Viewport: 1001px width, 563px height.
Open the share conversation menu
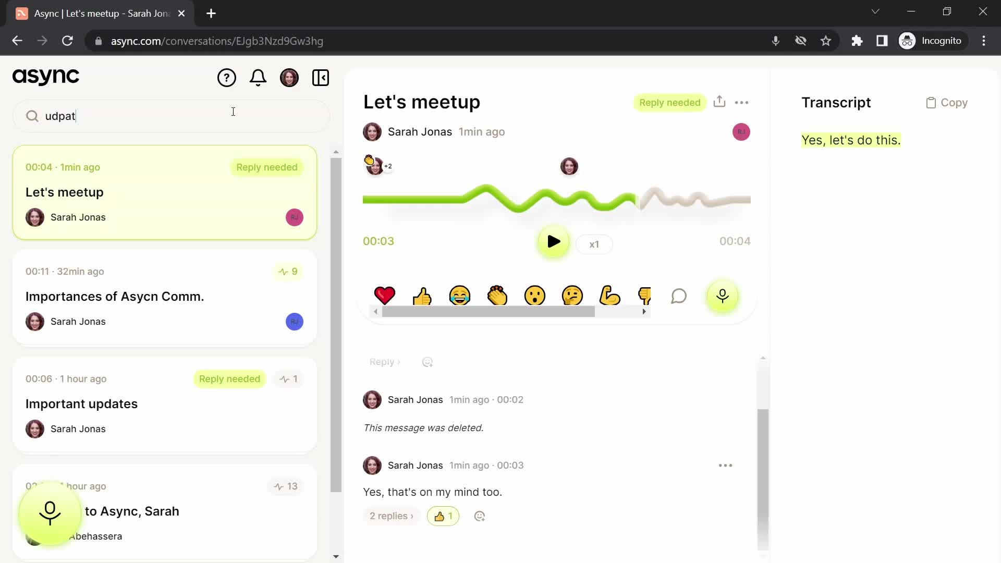tap(719, 102)
